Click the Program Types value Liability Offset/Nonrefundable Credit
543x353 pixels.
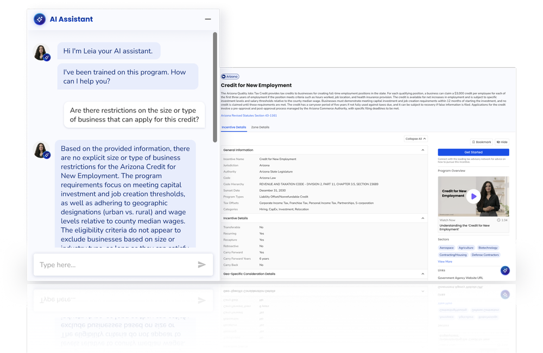pyautogui.click(x=283, y=197)
